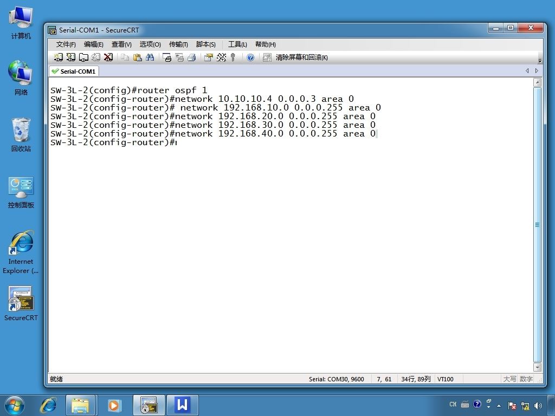
Task: Click the terminal scrollbar down arrow
Action: click(537, 367)
